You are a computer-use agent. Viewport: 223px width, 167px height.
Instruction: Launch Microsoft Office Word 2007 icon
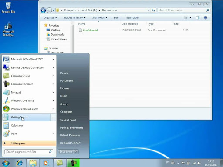click(6, 59)
